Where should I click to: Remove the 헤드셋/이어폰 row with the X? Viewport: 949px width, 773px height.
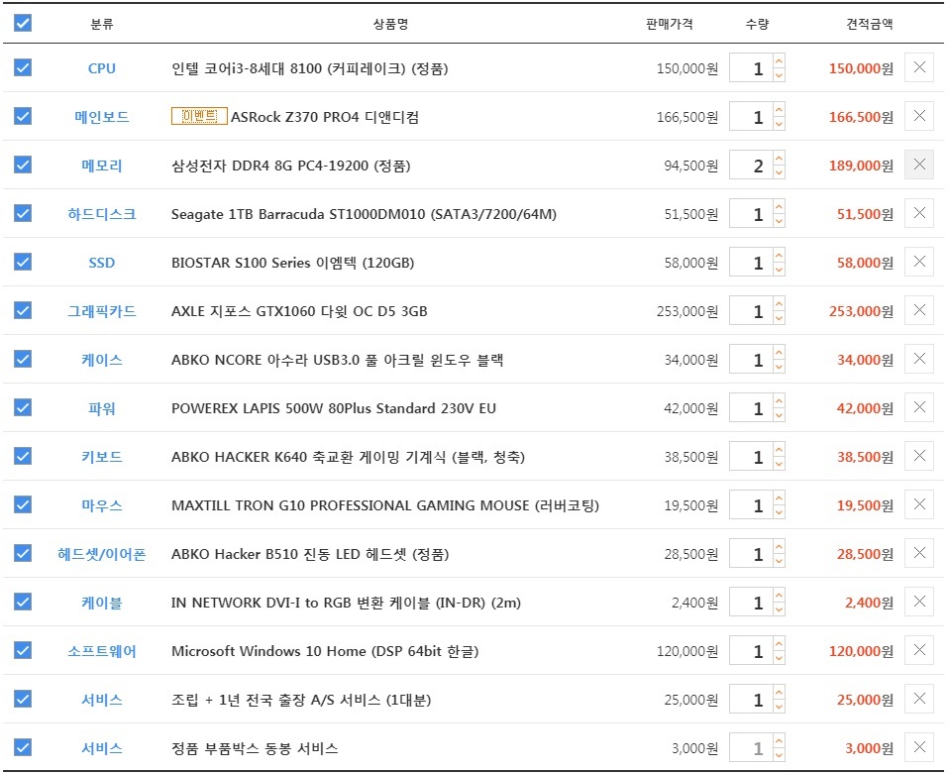(918, 553)
